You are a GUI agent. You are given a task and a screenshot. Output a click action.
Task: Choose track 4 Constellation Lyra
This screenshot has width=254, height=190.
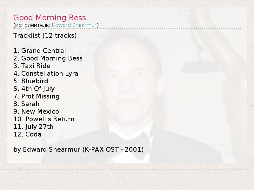point(46,73)
